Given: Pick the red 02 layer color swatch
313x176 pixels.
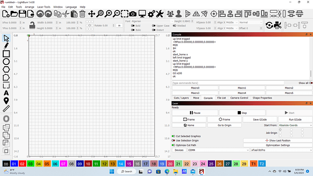Looking at the screenshot, I should point(22,164).
